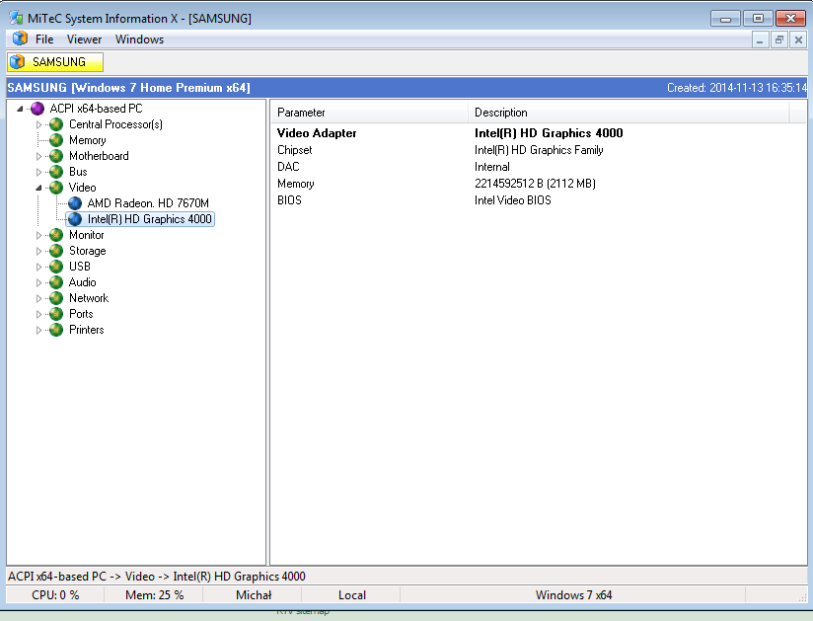The width and height of the screenshot is (813, 621).
Task: Click the Windows 7 x64 status panel
Action: (x=573, y=595)
